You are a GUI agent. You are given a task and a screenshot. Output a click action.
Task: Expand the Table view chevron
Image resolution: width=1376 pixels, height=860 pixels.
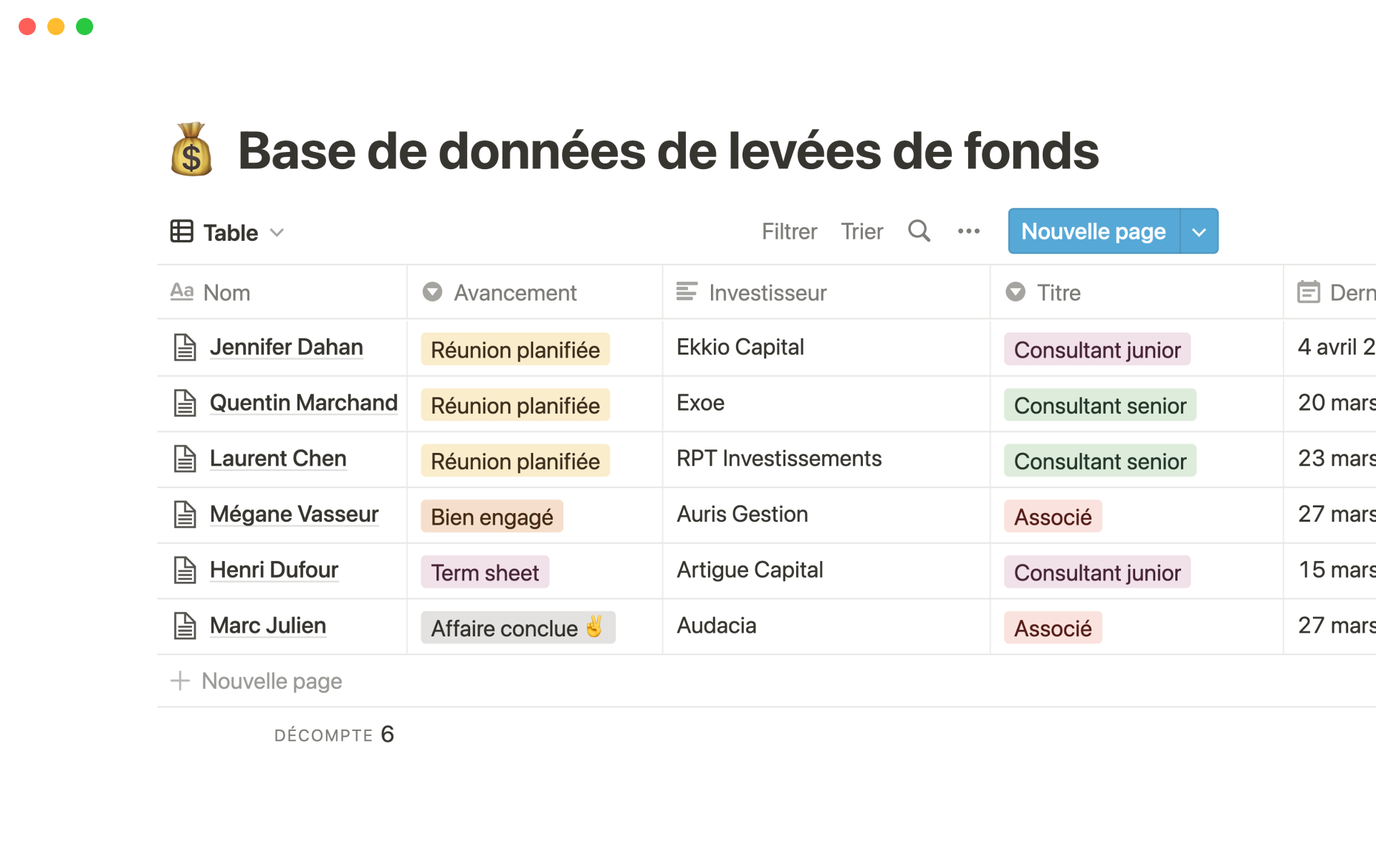277,232
